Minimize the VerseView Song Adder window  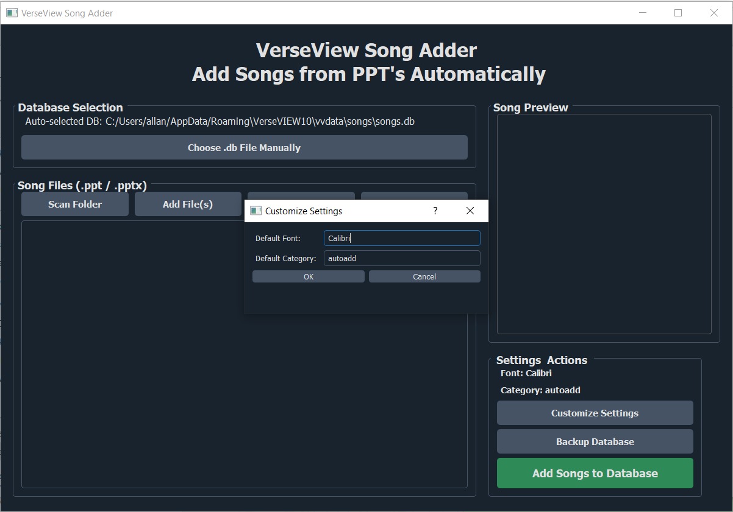[x=642, y=12]
